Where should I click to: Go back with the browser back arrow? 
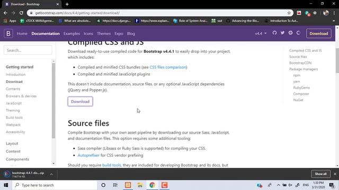[5, 13]
